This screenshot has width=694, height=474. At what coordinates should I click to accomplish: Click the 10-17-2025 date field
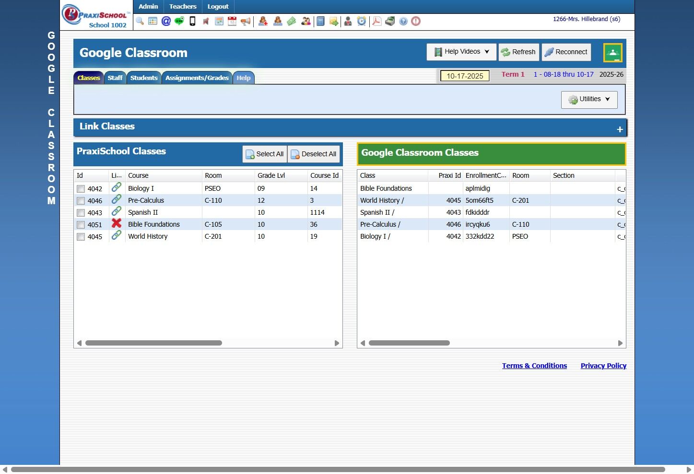tap(465, 76)
